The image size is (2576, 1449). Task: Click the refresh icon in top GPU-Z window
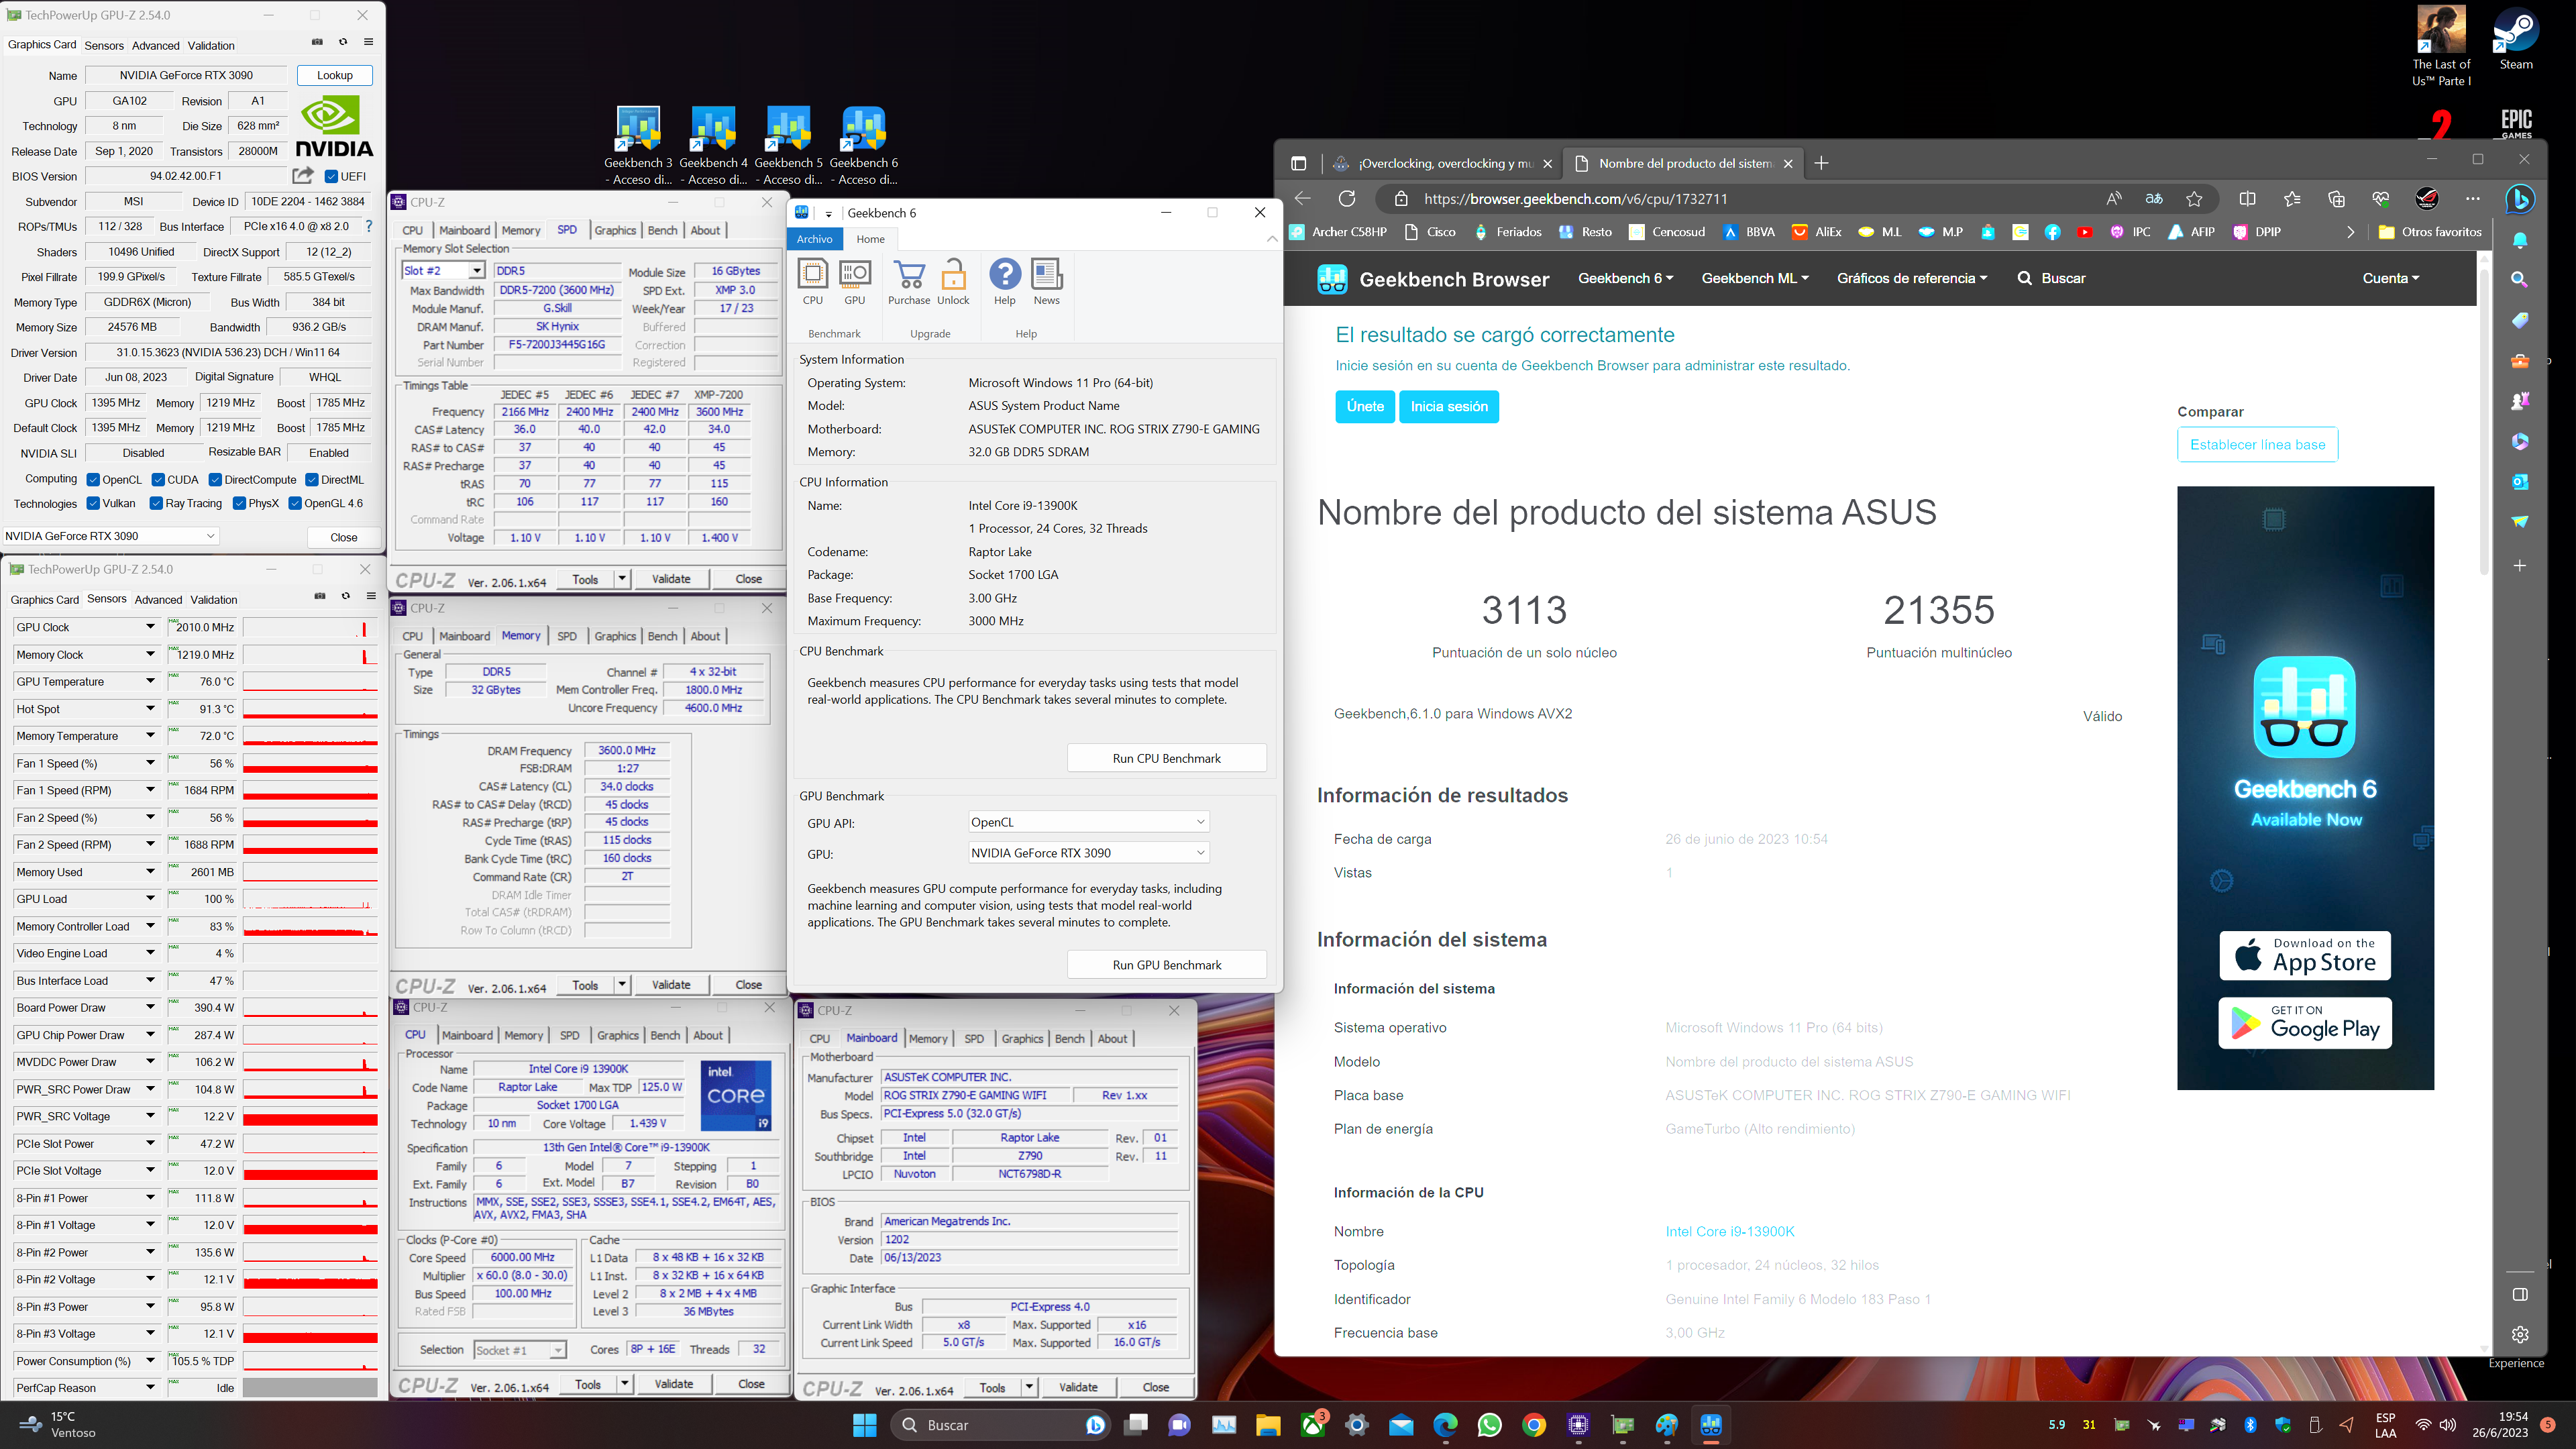343,42
